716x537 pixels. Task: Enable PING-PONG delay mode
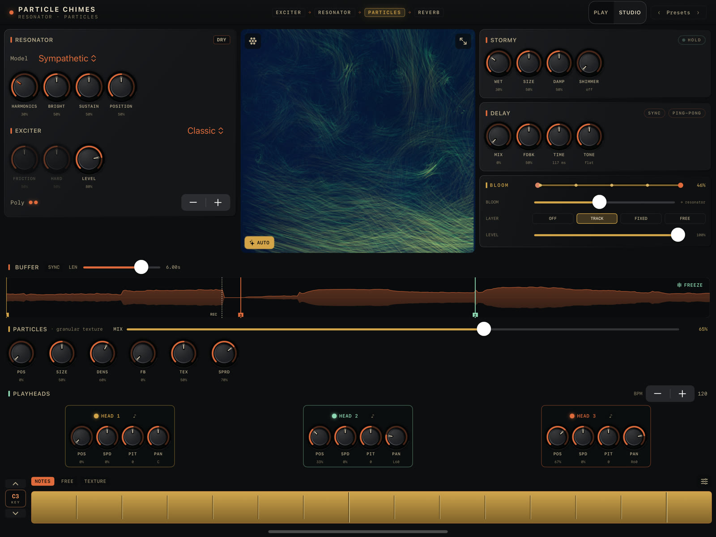pos(686,113)
